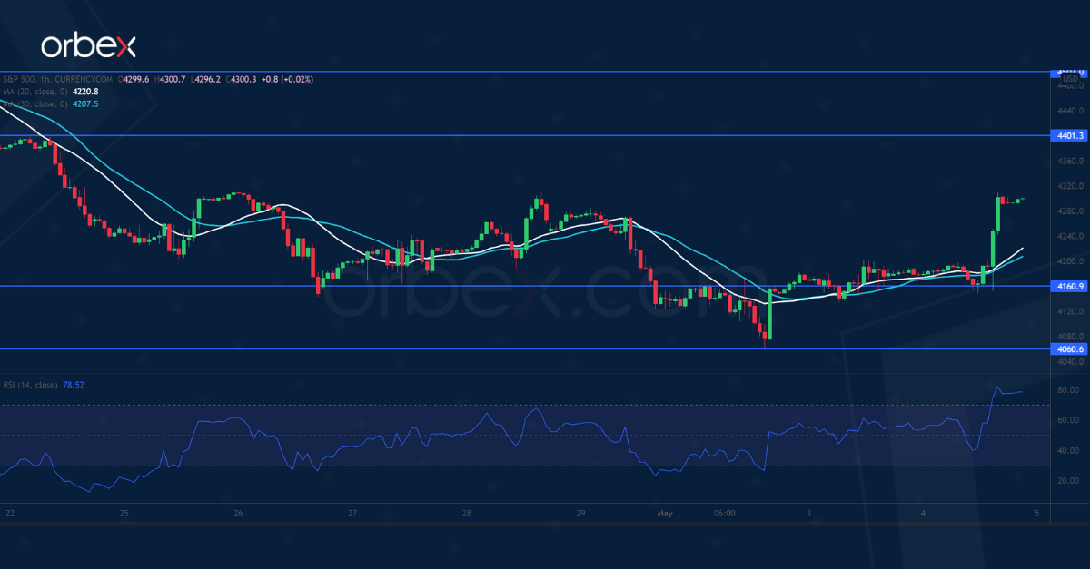Screen dimensions: 1090x569
Task: Select the RSI (14, close) indicator label
Action: click(28, 385)
